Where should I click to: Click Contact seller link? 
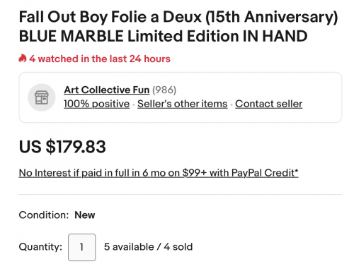269,104
